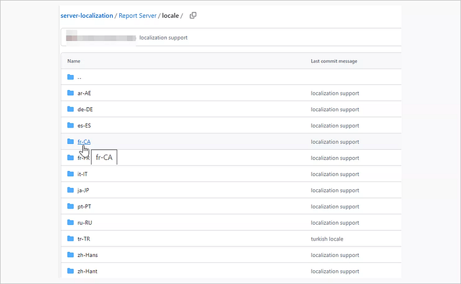This screenshot has width=461, height=284.
Task: Open the 'turkish locale' commit message
Action: coord(327,239)
